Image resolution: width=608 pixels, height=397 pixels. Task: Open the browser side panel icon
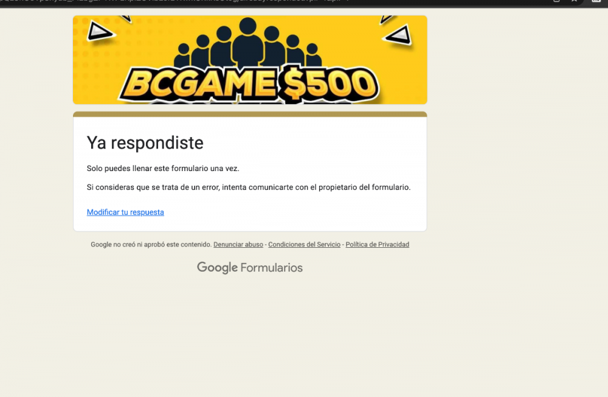point(556,1)
